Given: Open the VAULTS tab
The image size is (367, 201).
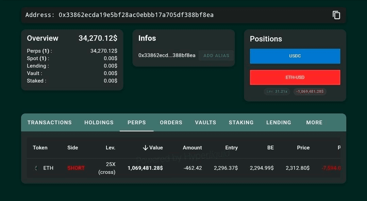Looking at the screenshot, I should coord(205,123).
